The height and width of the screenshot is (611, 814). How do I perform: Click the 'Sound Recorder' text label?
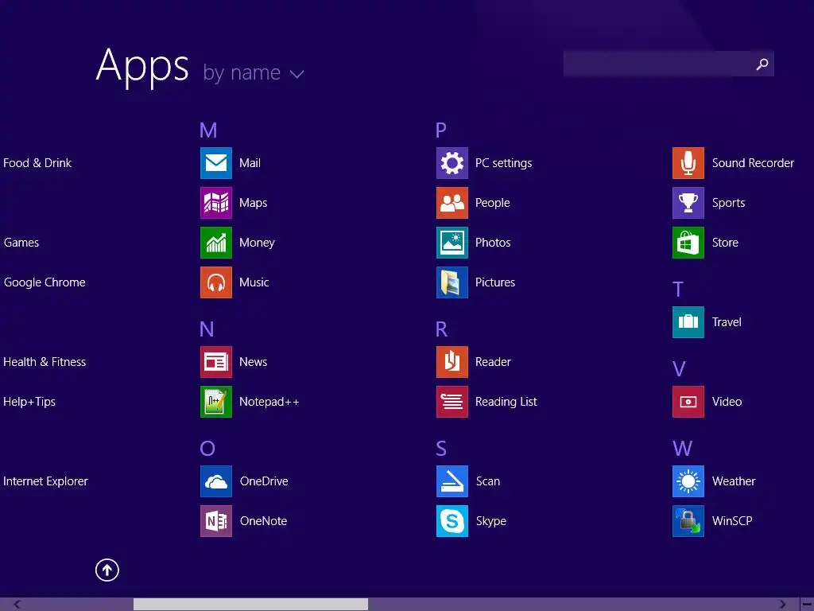pyautogui.click(x=753, y=163)
